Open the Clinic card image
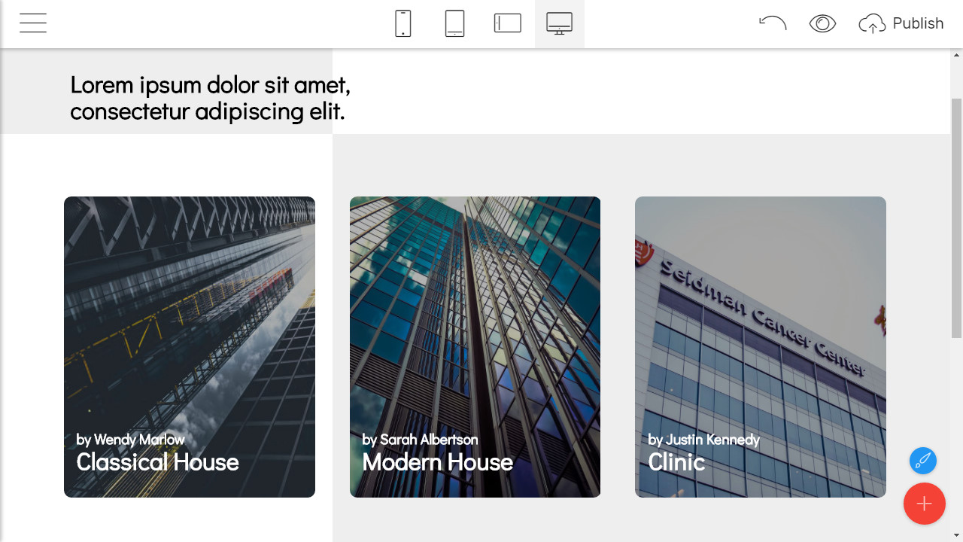The image size is (963, 542). coord(761,346)
